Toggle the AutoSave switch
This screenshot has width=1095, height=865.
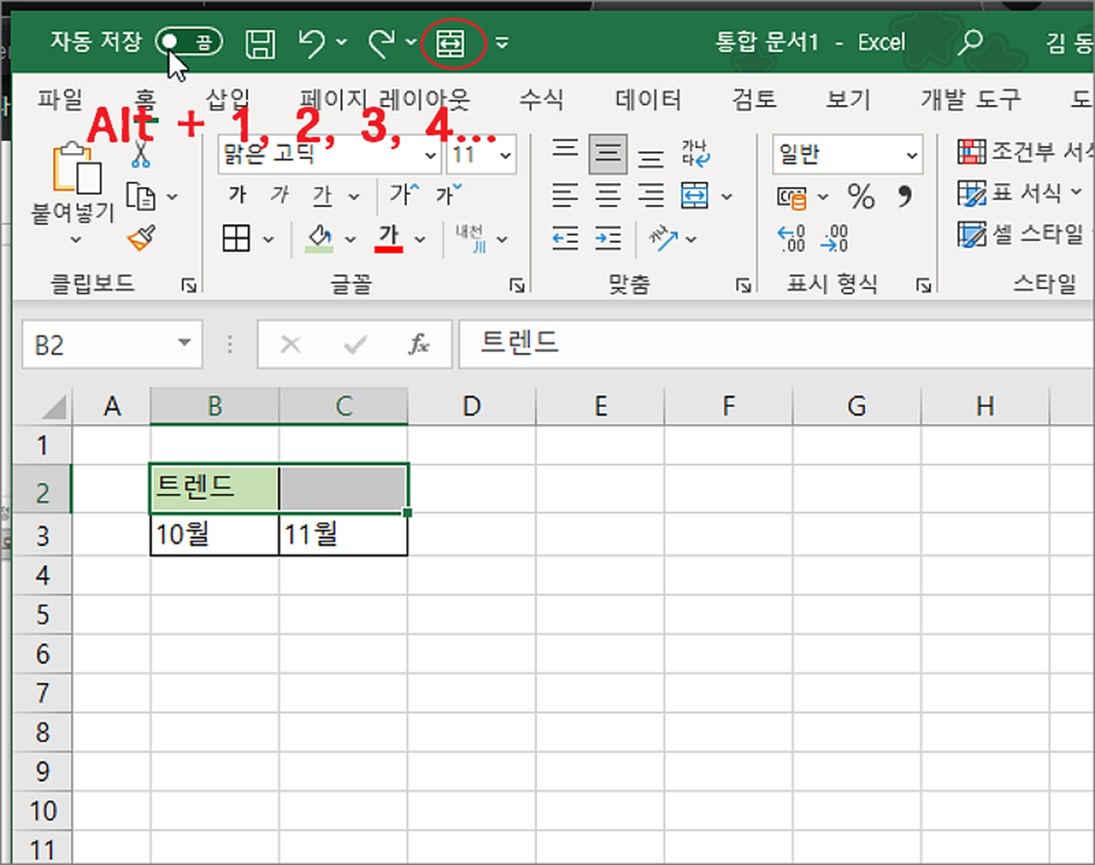[188, 42]
